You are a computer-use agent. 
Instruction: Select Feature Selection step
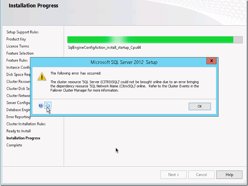(x=20, y=53)
